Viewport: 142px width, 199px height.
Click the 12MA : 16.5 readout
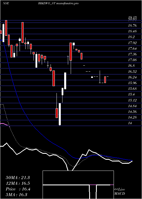click(x=18, y=183)
